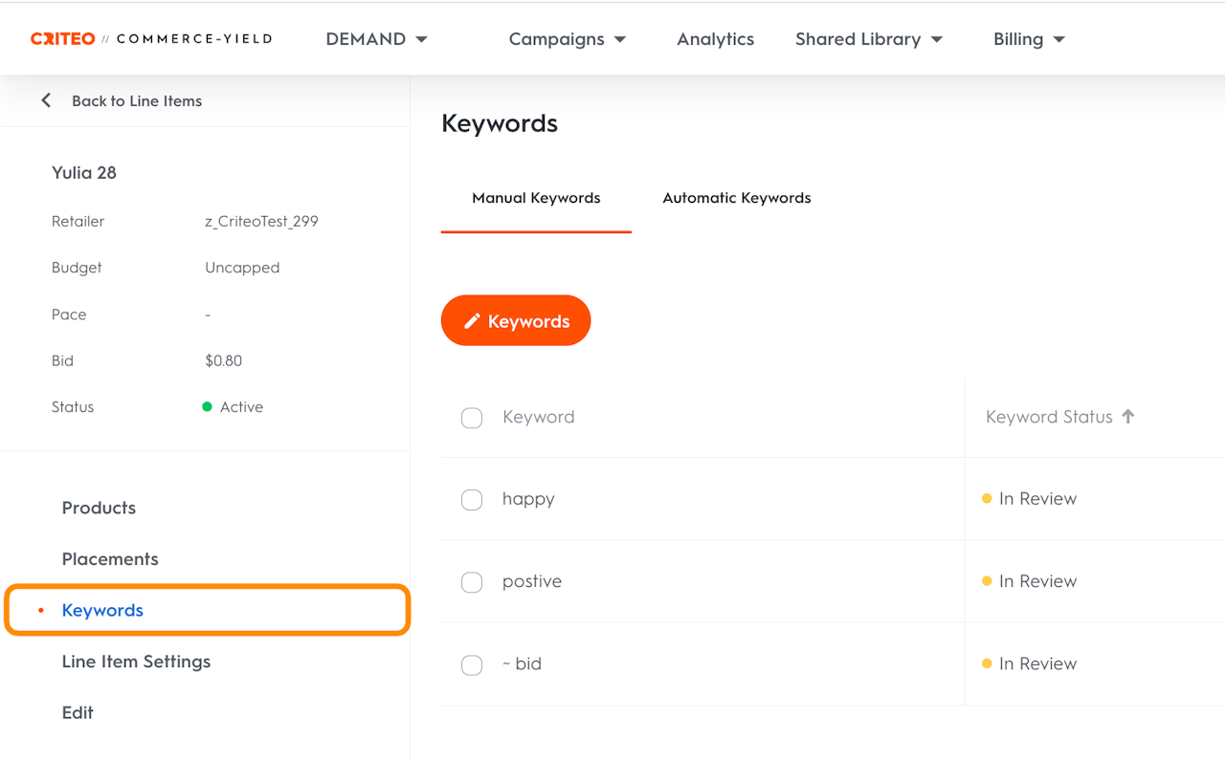This screenshot has height=760, width=1225.
Task: Toggle the checkbox for ~ bid
Action: tap(472, 665)
